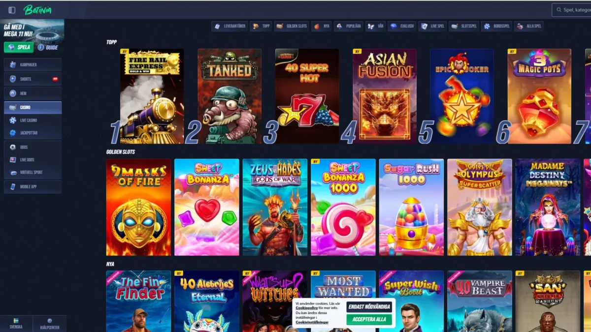Open Live Casino in the sidebar
591x332 pixels.
click(x=33, y=120)
